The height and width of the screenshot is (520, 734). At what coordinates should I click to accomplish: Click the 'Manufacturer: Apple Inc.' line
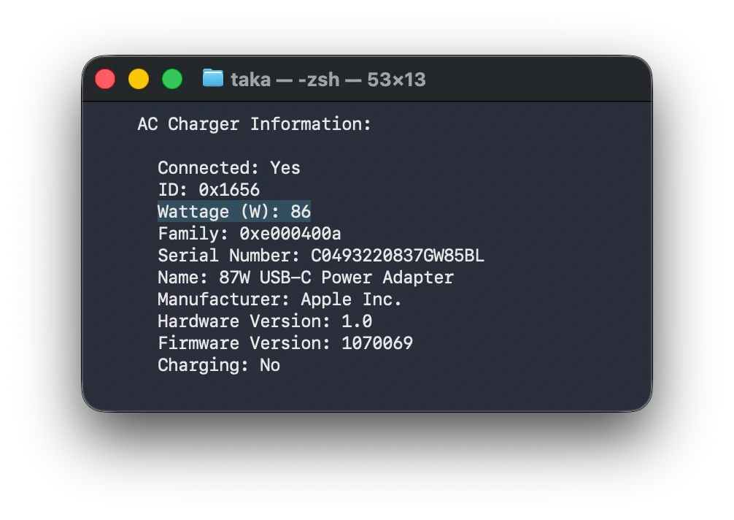tap(279, 299)
